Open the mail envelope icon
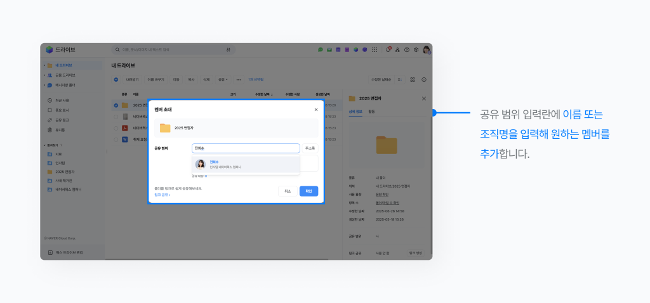650x303 pixels. 329,49
